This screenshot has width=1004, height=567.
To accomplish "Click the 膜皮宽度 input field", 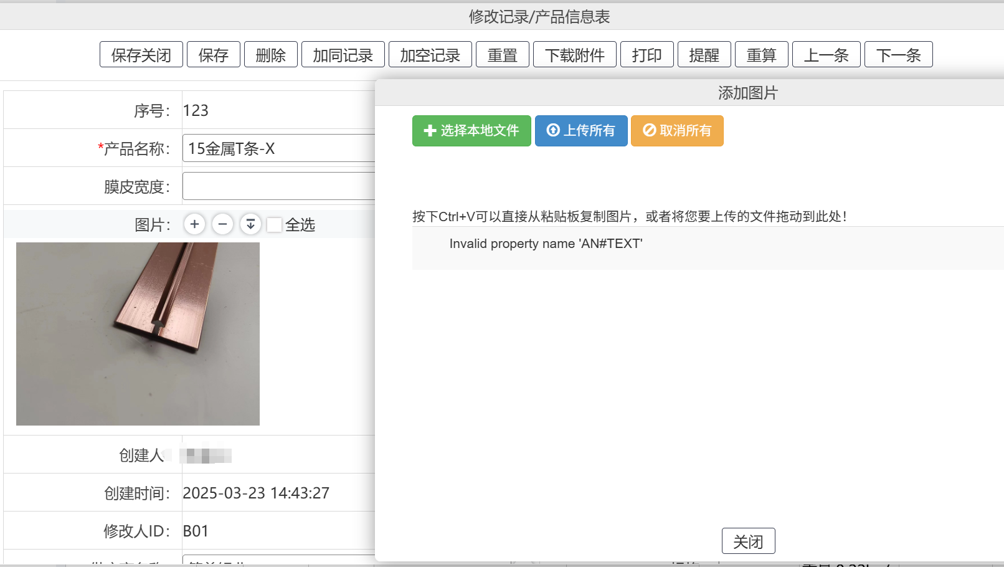I will tap(279, 186).
